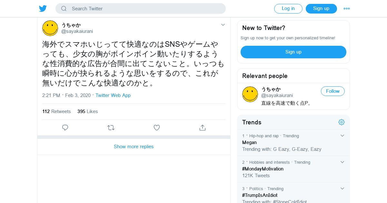Open the three-dot more menu in header
This screenshot has width=387, height=203.
[x=347, y=9]
